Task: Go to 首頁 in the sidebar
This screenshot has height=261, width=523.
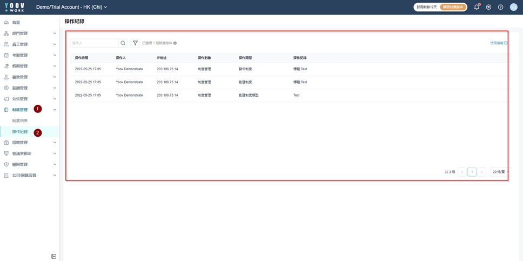Action: click(16, 23)
